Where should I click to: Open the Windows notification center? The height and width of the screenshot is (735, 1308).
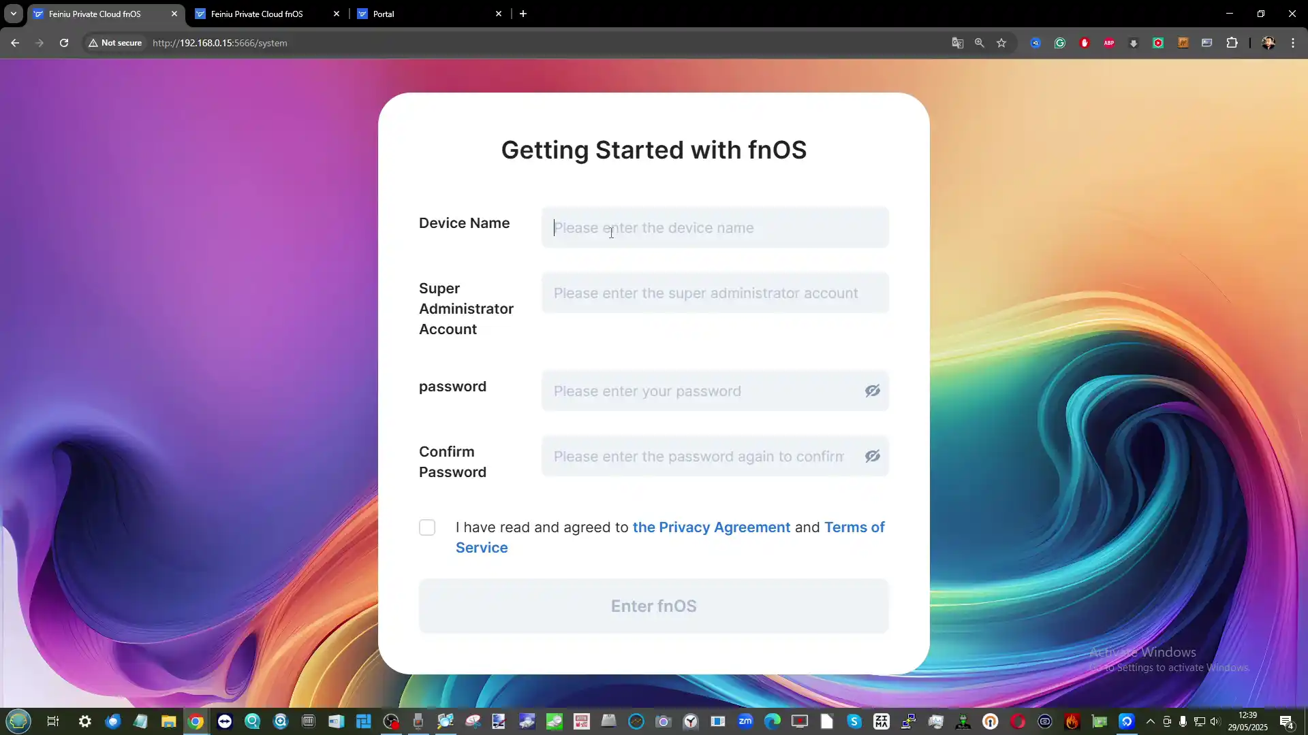point(1286,721)
